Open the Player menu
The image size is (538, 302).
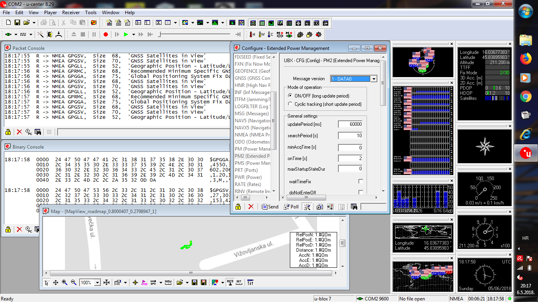tap(50, 13)
